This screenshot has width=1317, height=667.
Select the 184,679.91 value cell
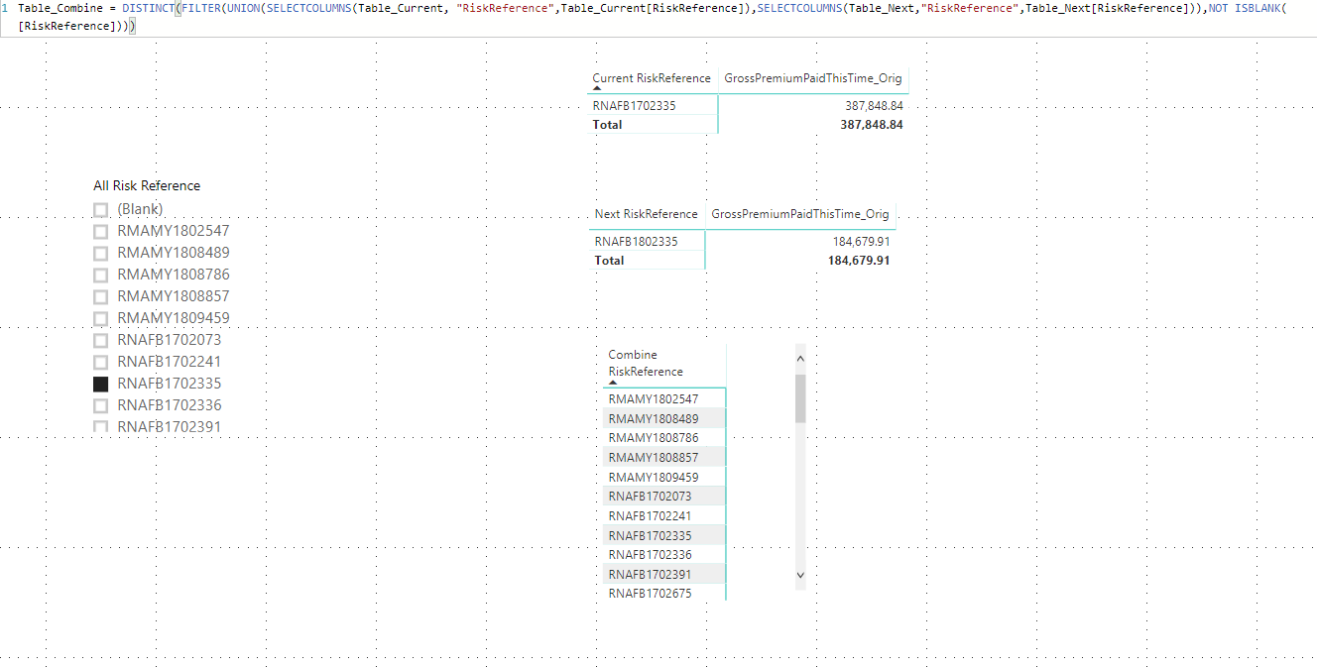tap(861, 241)
